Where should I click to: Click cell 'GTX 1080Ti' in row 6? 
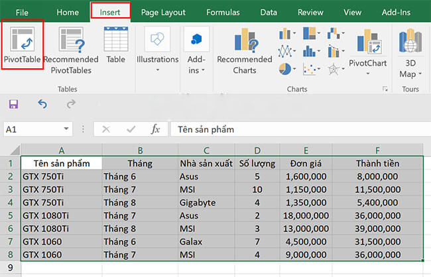[x=61, y=229]
